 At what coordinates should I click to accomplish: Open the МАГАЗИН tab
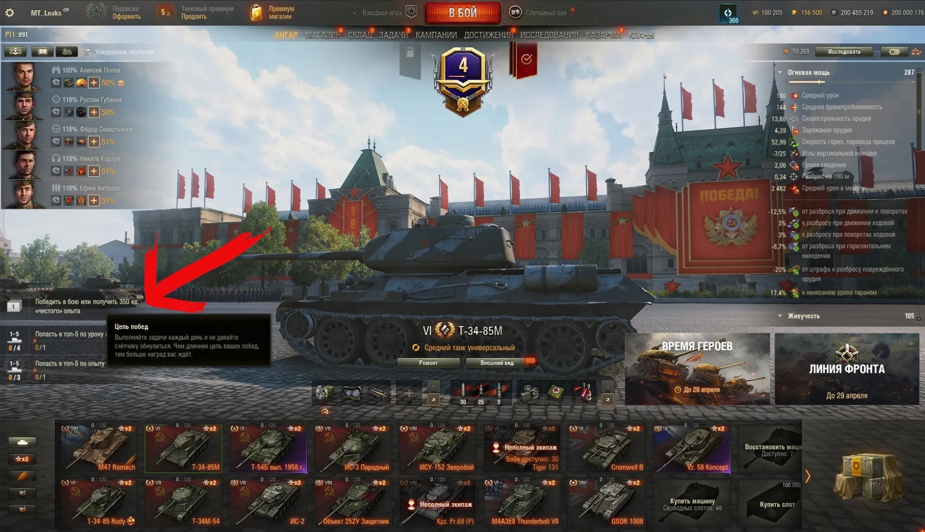[323, 35]
